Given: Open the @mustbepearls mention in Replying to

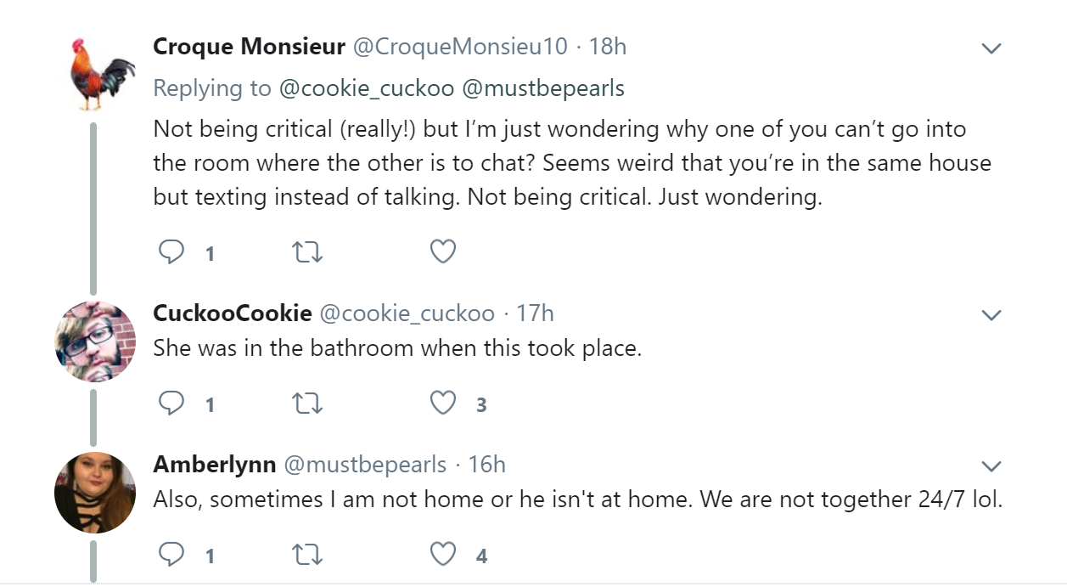Looking at the screenshot, I should click(542, 88).
